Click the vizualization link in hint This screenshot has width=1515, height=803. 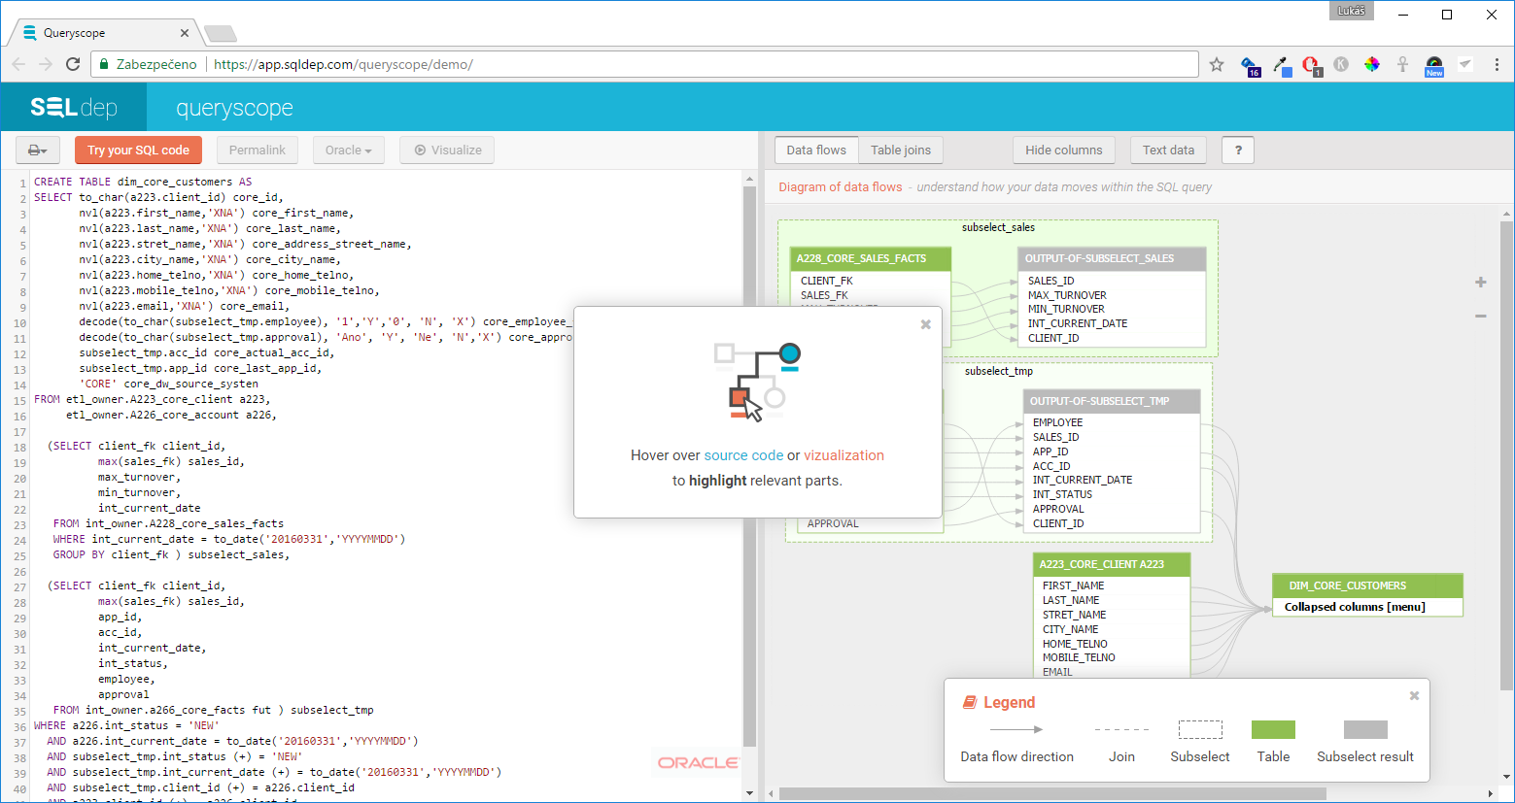coord(844,455)
